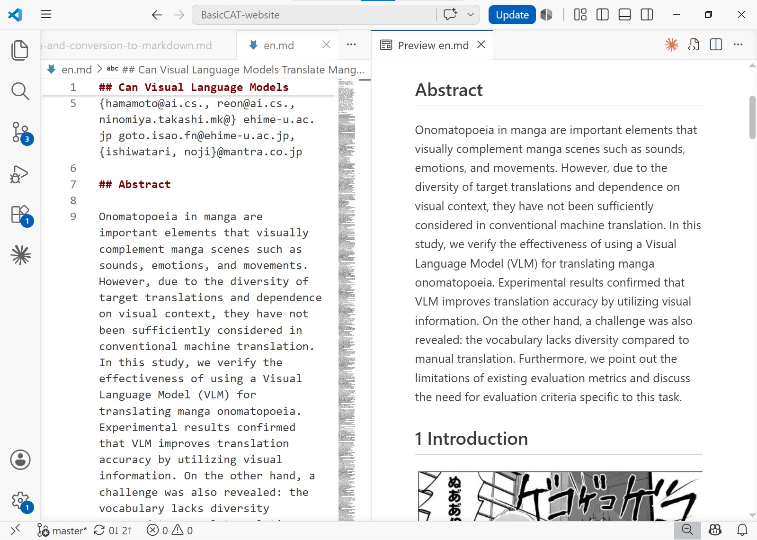The width and height of the screenshot is (757, 540).
Task: Close the en.md editor tab
Action: coord(326,45)
